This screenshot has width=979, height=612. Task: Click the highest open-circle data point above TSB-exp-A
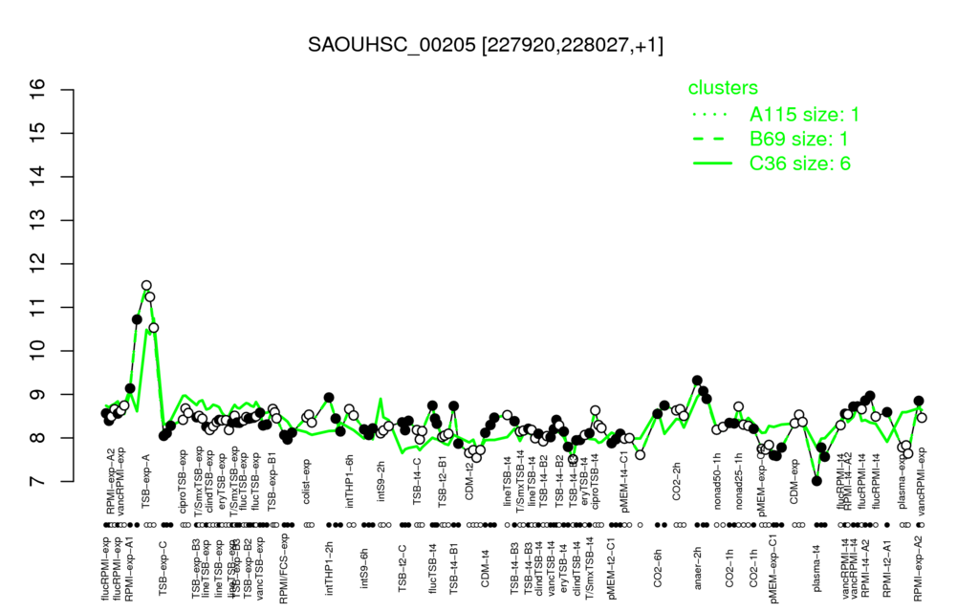(x=146, y=285)
